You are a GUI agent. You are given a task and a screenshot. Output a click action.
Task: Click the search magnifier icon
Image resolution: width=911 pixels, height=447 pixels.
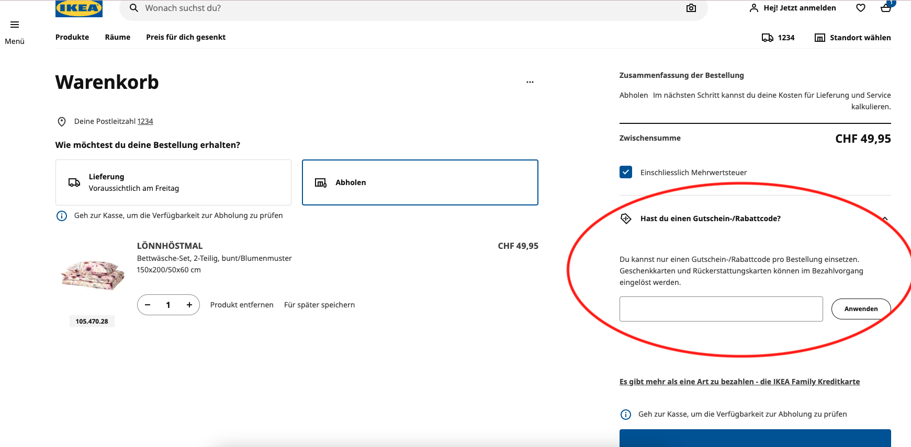[134, 8]
